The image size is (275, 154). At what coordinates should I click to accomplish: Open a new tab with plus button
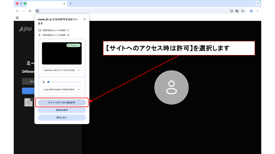70,3
